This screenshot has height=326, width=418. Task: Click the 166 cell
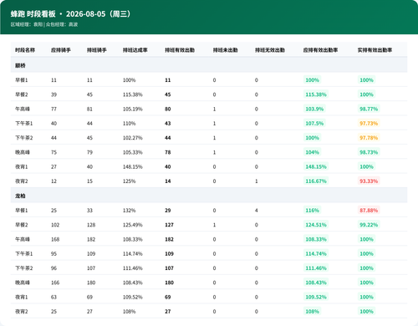(x=55, y=283)
